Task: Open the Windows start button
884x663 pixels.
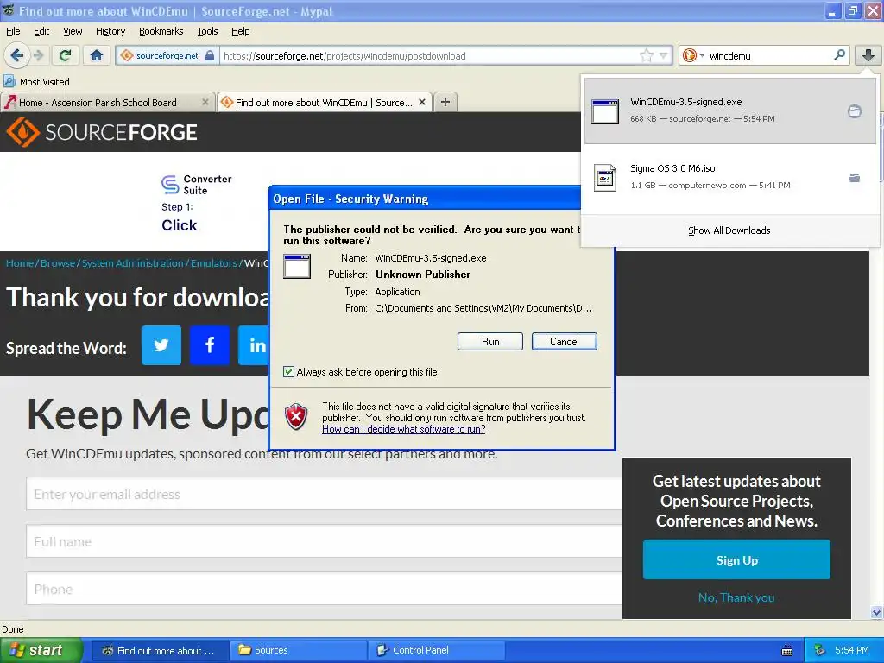Action: (41, 650)
